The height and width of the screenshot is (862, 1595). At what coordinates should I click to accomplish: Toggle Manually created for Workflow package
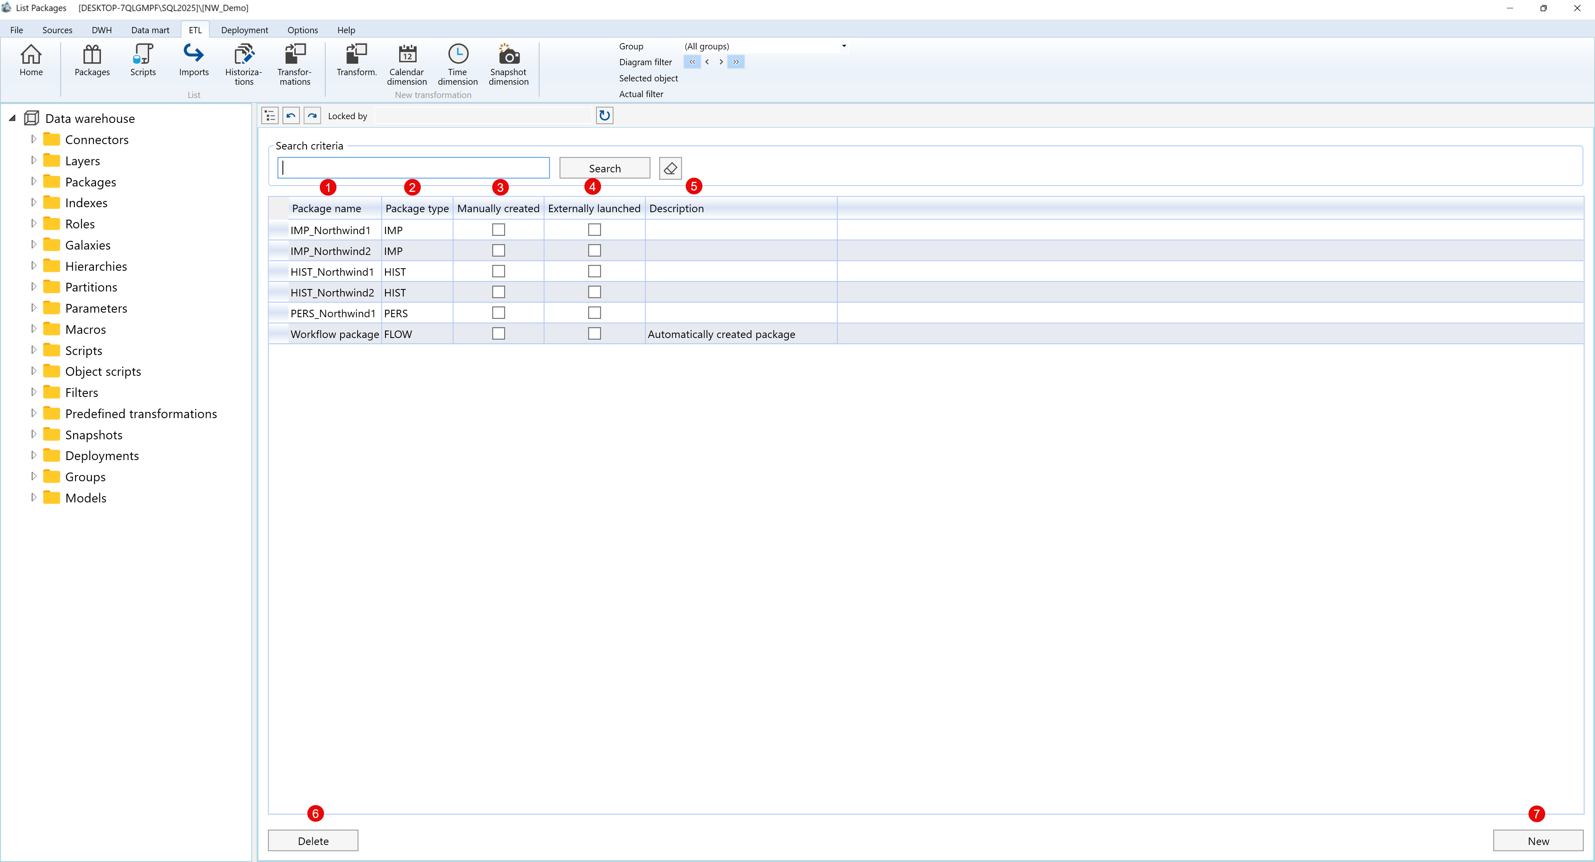498,334
